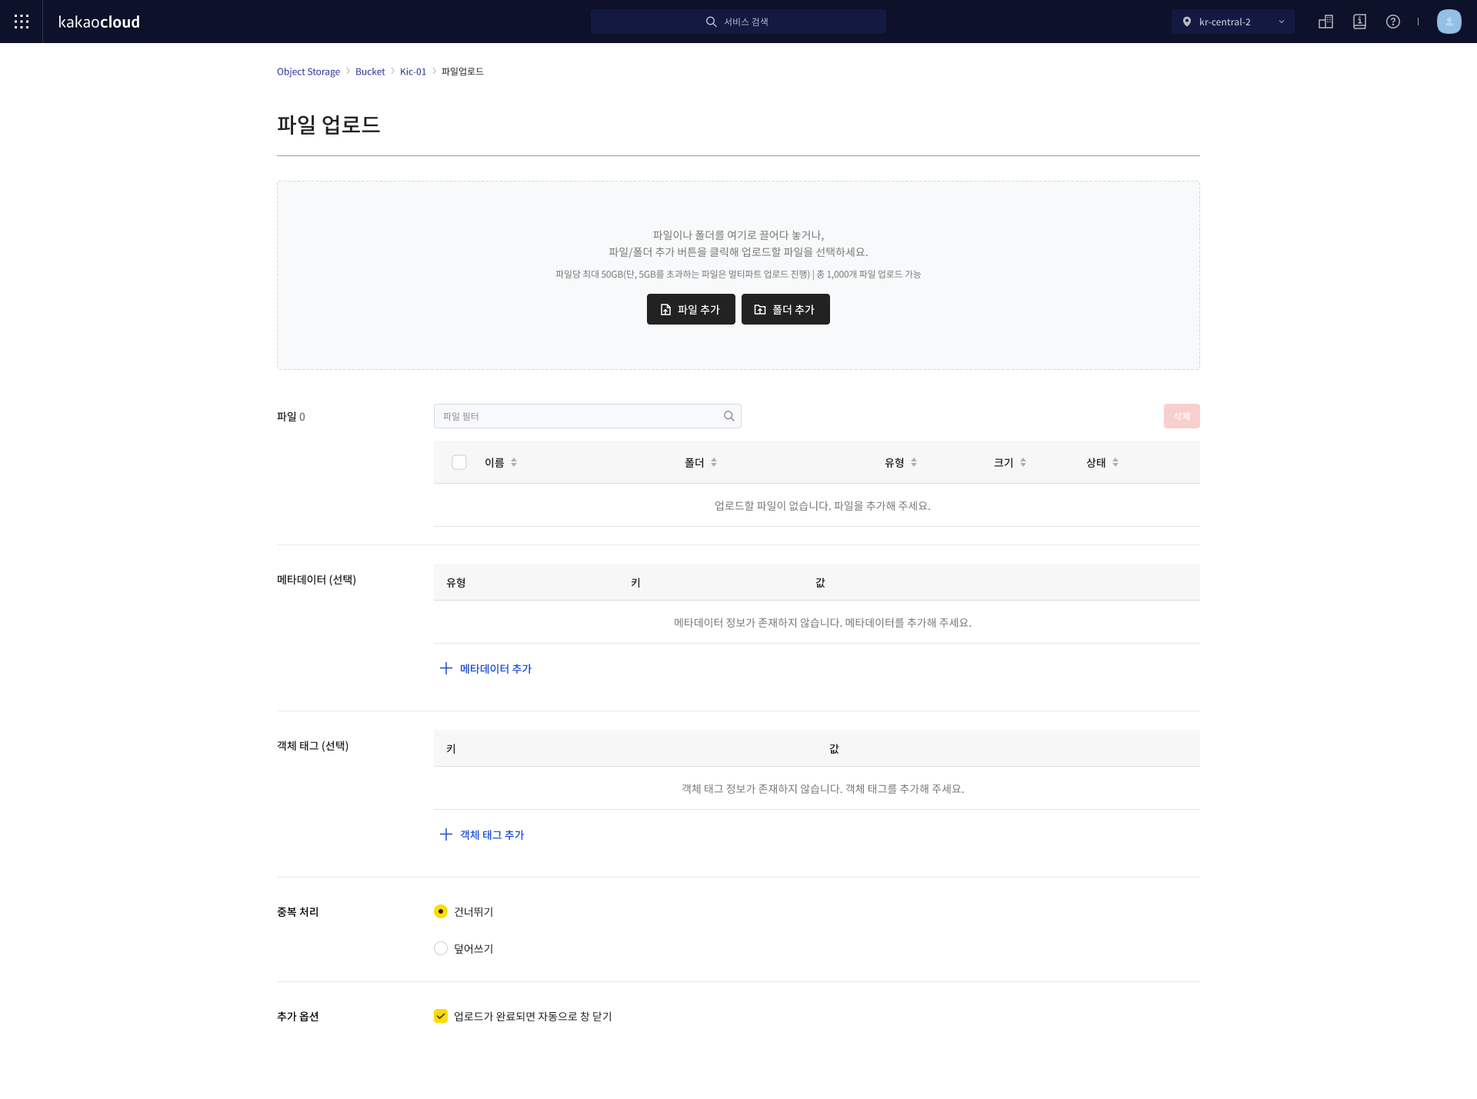Image resolution: width=1477 pixels, height=1099 pixels.
Task: Click the notification bell icon
Action: (x=1359, y=21)
